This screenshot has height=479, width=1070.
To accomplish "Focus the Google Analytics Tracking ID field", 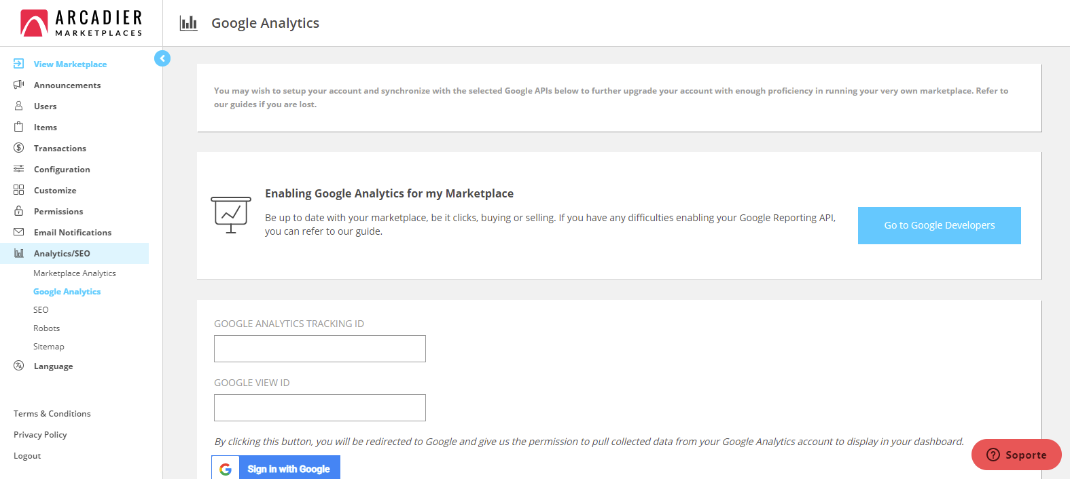I will 320,349.
